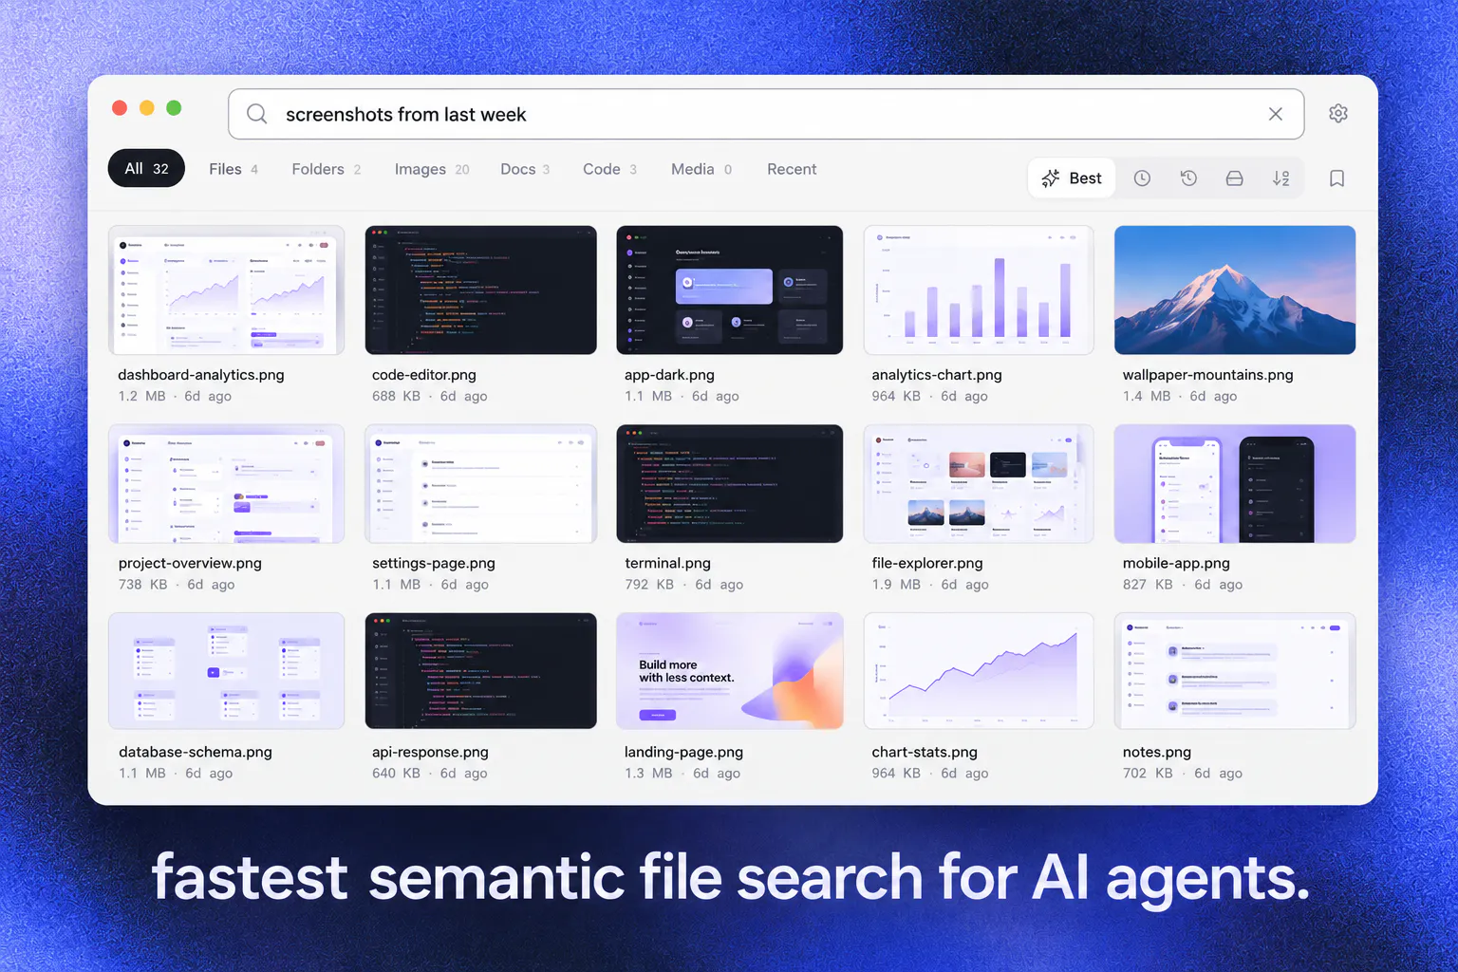Select mobile-app.png thumbnail

(x=1235, y=483)
